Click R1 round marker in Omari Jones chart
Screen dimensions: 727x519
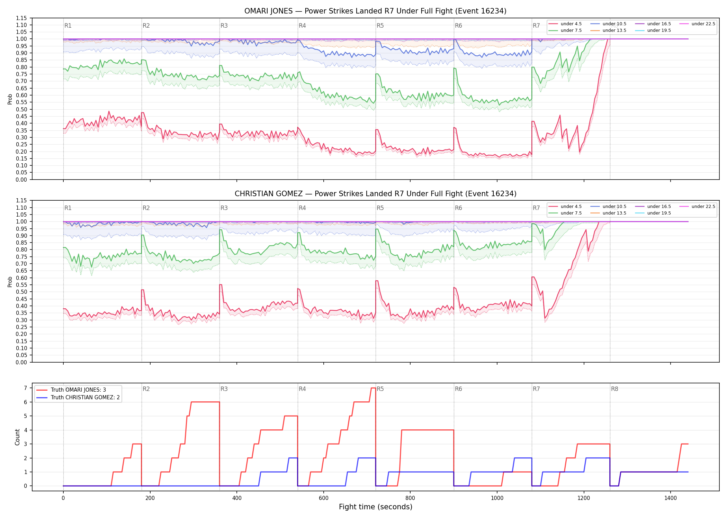(x=68, y=26)
